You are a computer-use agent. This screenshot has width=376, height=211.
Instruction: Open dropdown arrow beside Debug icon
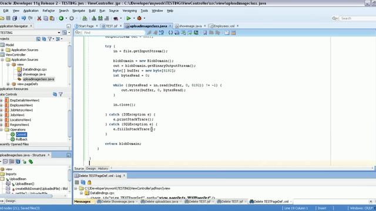[x=145, y=18]
